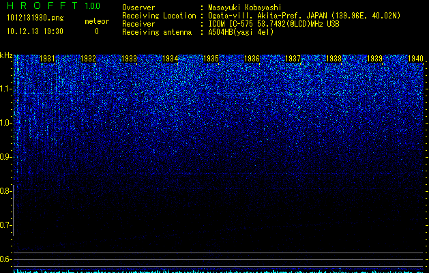Click the meteor count 0
429x273 pixels.
point(97,31)
